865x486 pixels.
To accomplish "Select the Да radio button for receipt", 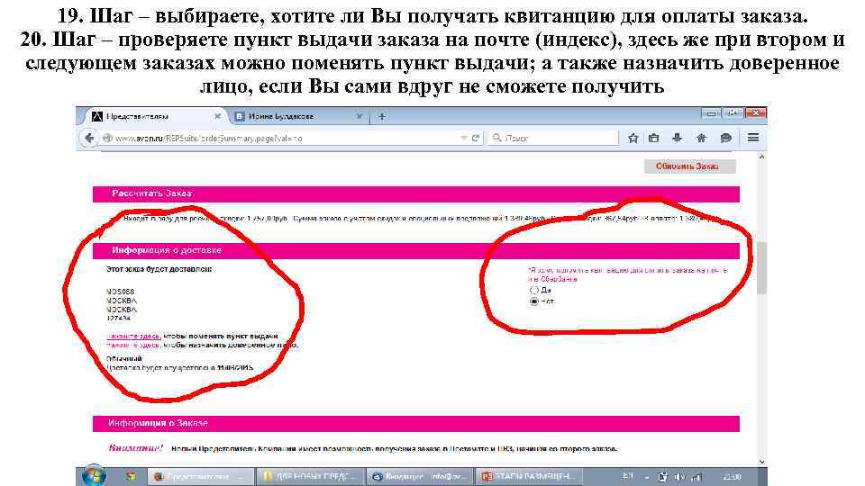I will 533,290.
